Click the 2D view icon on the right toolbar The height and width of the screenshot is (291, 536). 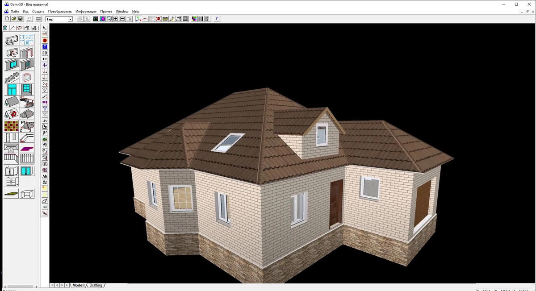click(x=44, y=53)
